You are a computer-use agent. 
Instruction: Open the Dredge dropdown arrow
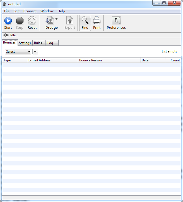(x=56, y=19)
